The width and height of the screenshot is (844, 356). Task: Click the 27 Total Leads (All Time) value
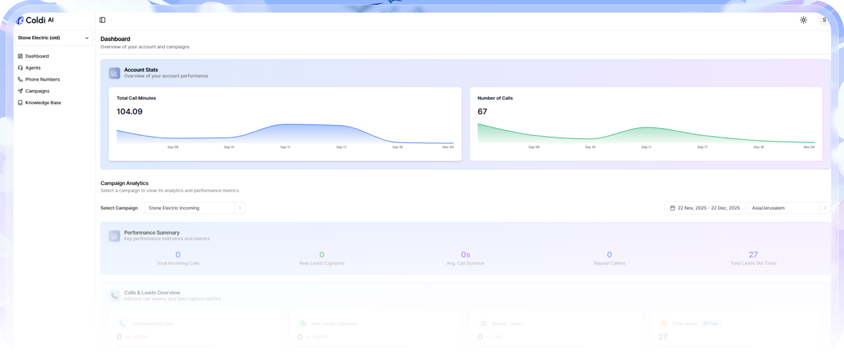(x=753, y=255)
